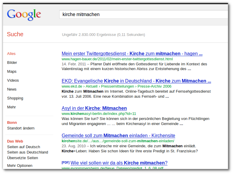This screenshot has width=233, height=174.
Task: Click kirchensite.de green URL
Action: click(118, 141)
